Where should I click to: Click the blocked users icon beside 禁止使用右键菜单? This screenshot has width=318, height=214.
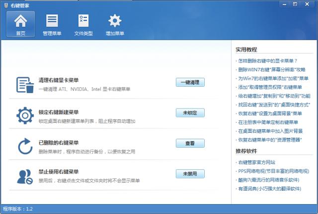tap(25, 176)
